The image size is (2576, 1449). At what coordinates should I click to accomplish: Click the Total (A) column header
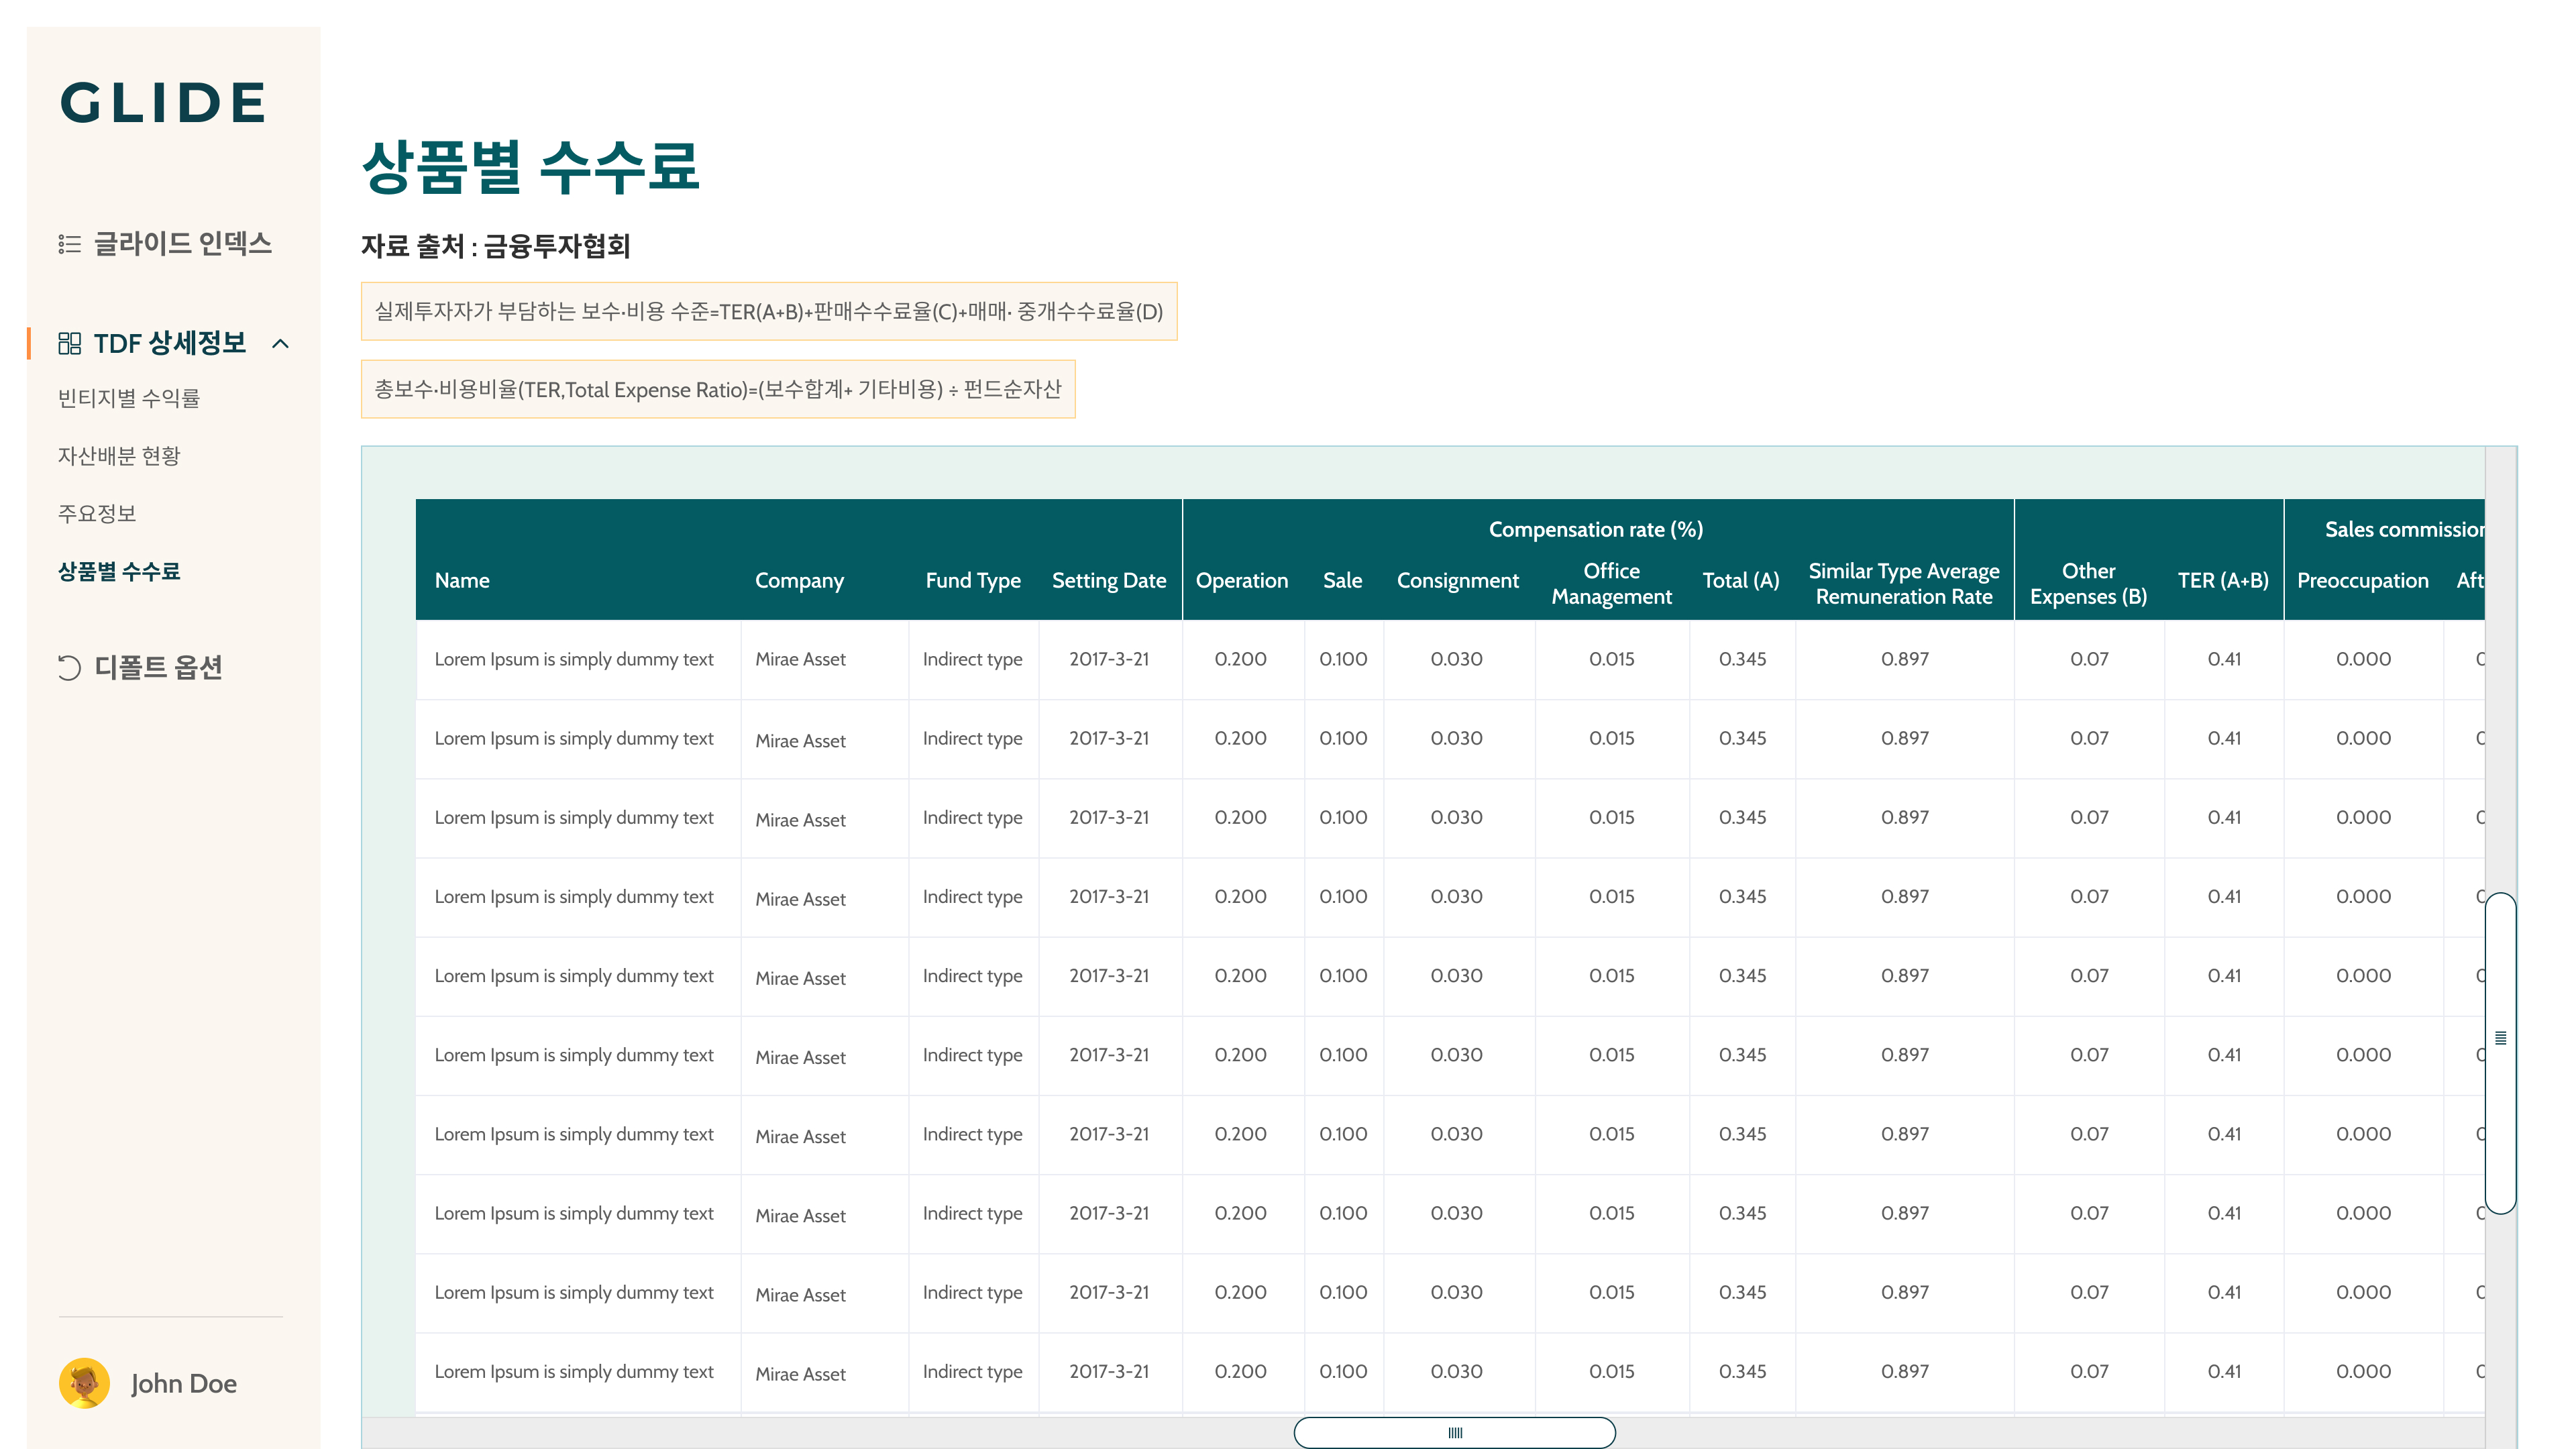(1741, 580)
